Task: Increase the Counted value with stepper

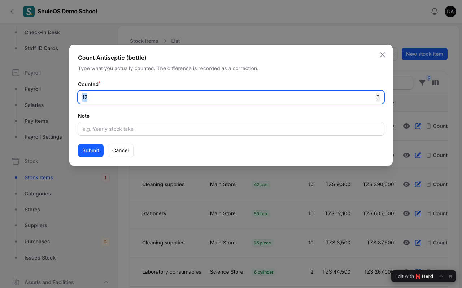Action: (x=378, y=95)
